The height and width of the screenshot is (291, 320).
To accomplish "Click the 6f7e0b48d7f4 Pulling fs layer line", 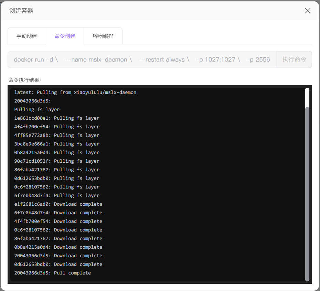I will click(57, 195).
